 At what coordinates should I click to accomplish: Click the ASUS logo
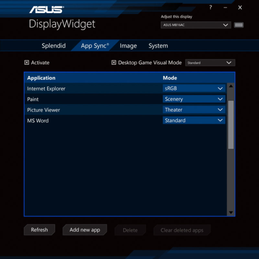coord(47,10)
